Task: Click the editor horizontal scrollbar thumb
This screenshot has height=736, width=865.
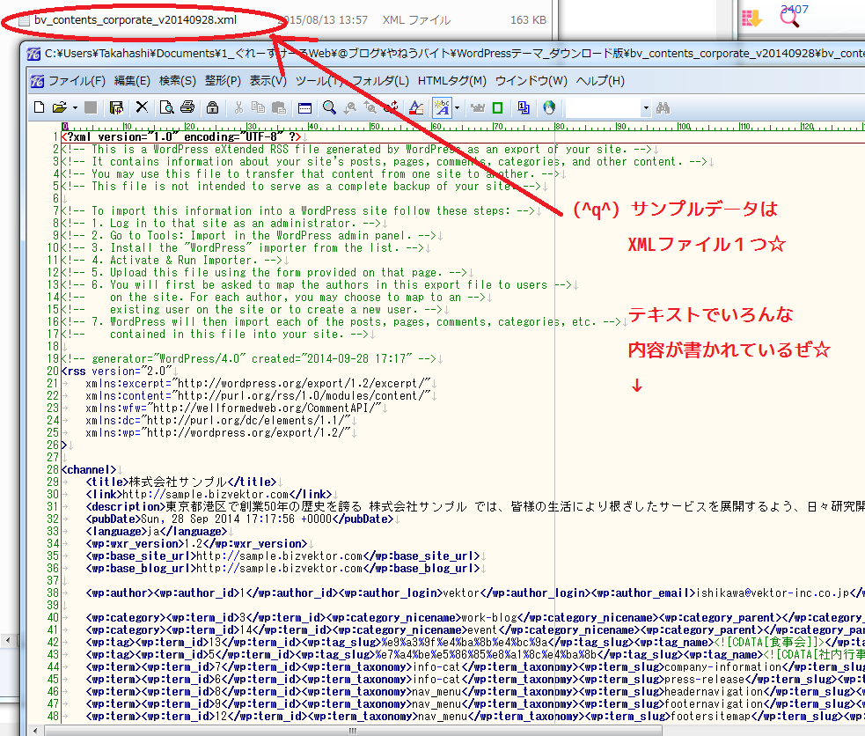Action: pyautogui.click(x=353, y=731)
